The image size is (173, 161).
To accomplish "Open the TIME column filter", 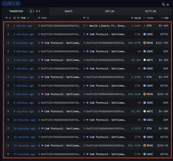I will pos(18,18).
